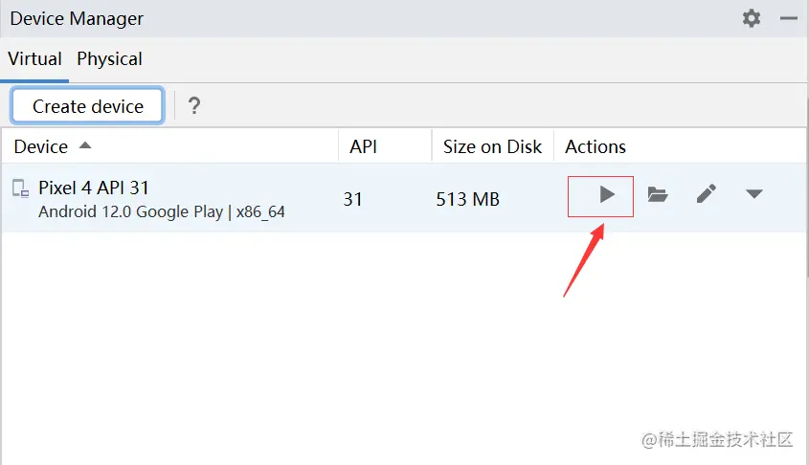
Task: Click the 513 MB size cell
Action: 467,199
